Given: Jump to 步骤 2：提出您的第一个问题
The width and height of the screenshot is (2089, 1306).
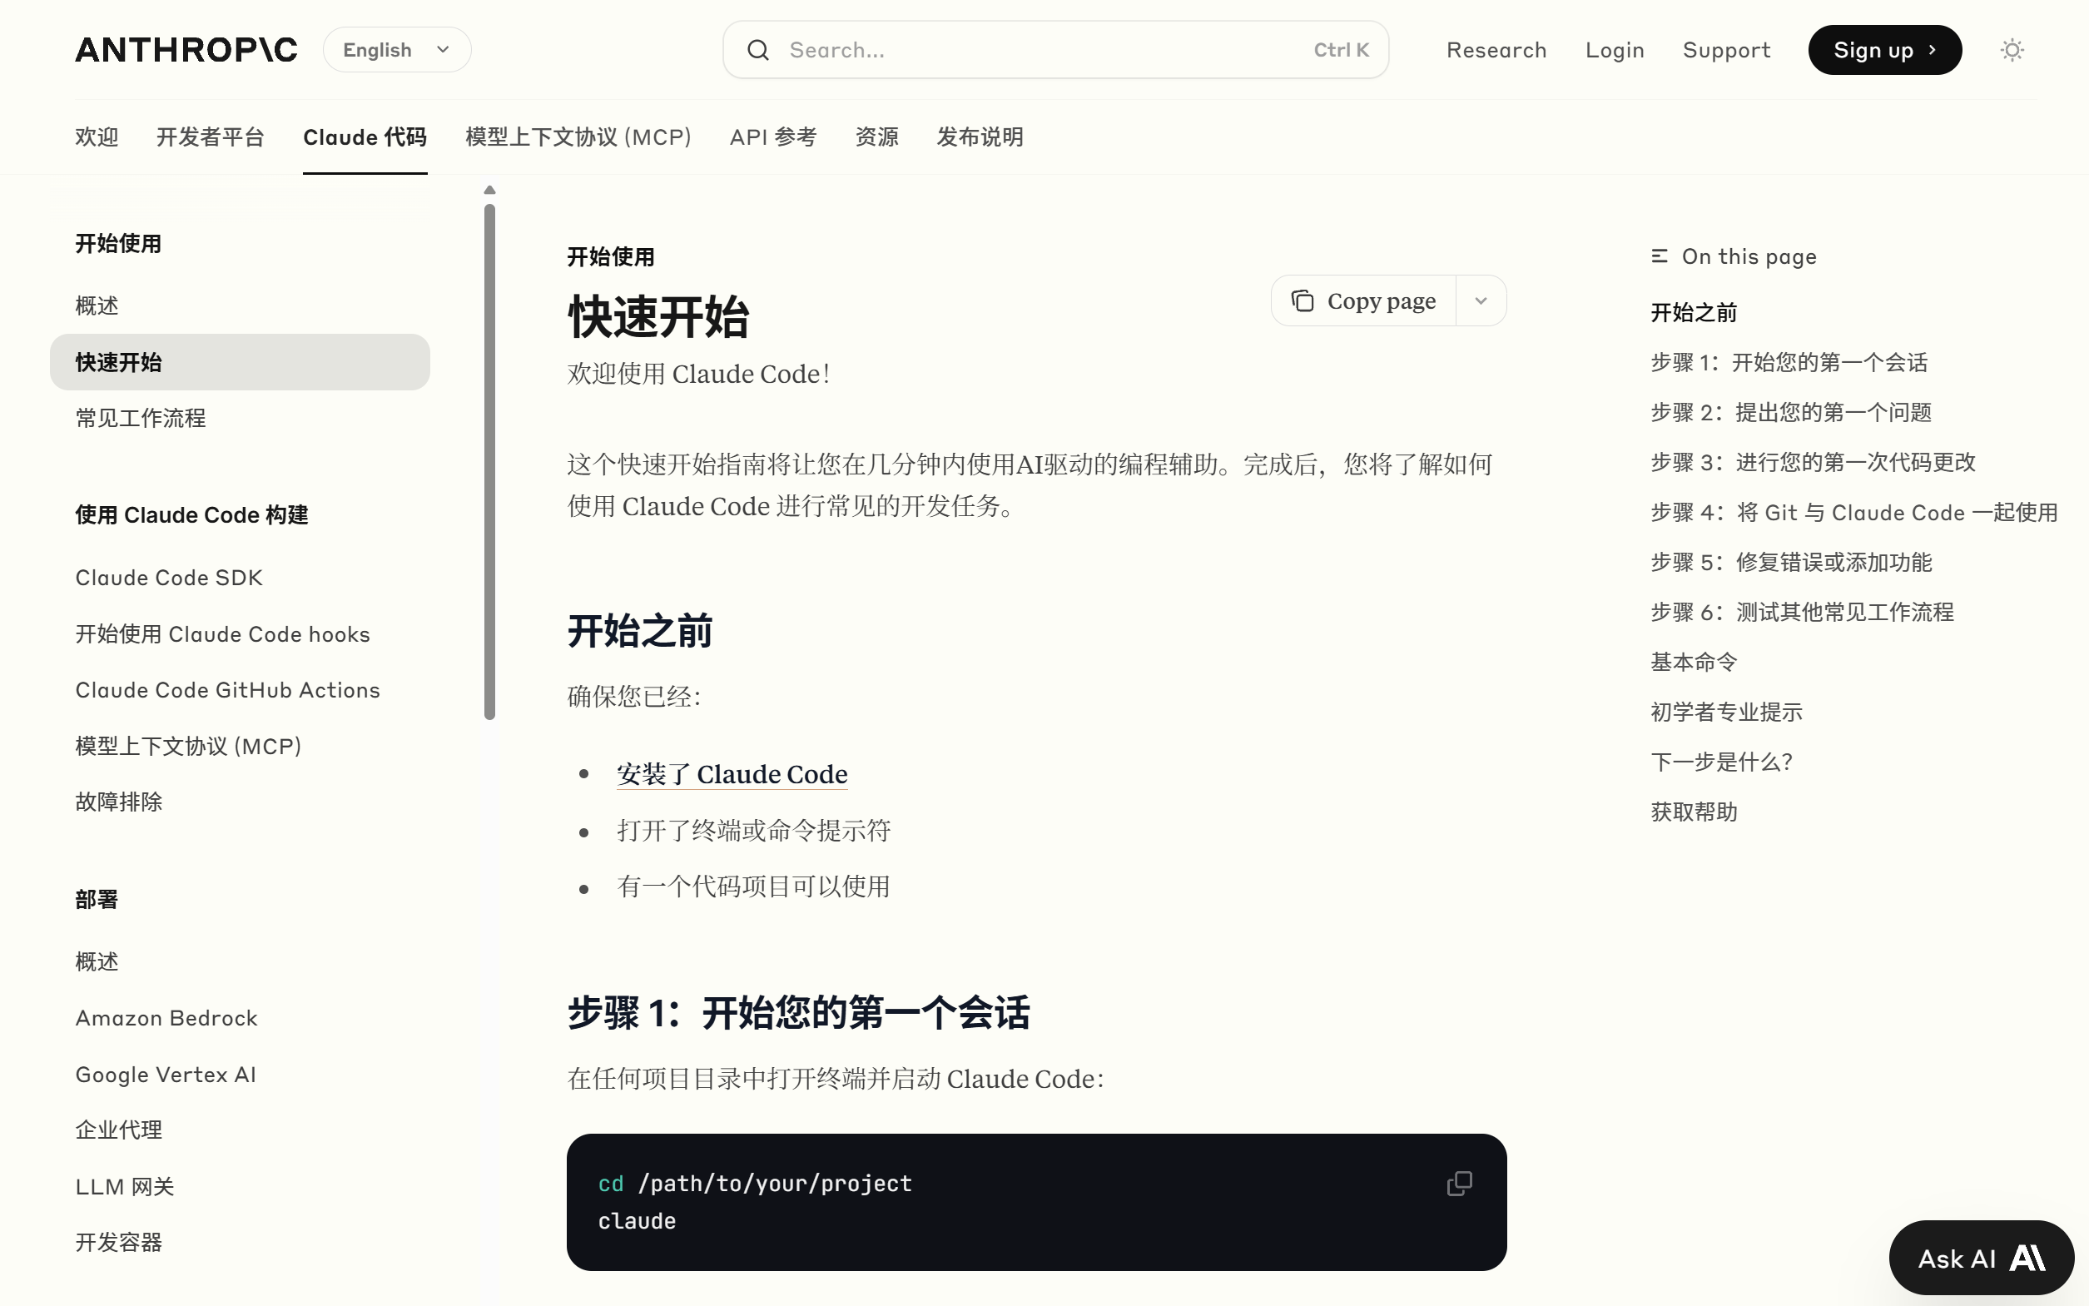Looking at the screenshot, I should 1790,413.
